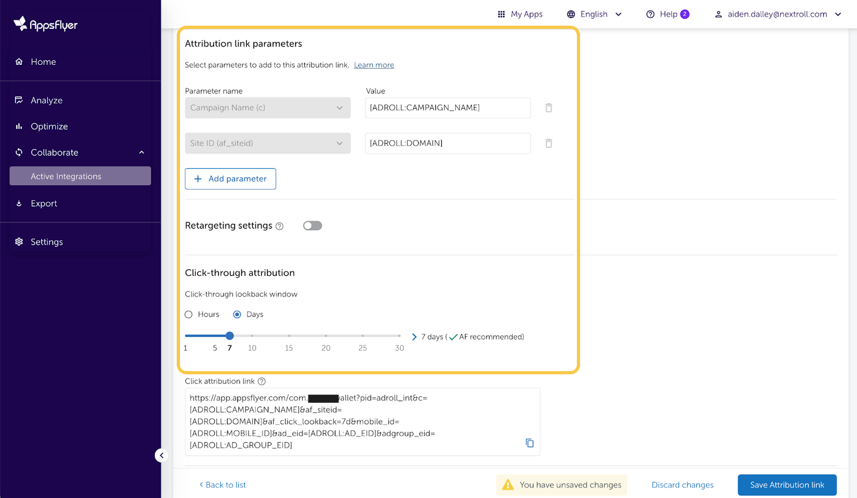
Task: Click the Add parameter button
Action: pos(230,179)
